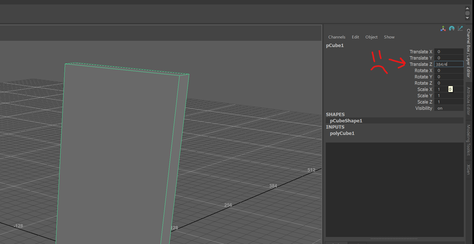Image resolution: width=474 pixels, height=244 pixels.
Task: Switch to the XGen side tab
Action: 468,170
